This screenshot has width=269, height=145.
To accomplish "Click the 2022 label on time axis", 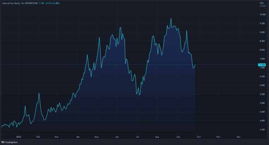I will (x=19, y=137).
